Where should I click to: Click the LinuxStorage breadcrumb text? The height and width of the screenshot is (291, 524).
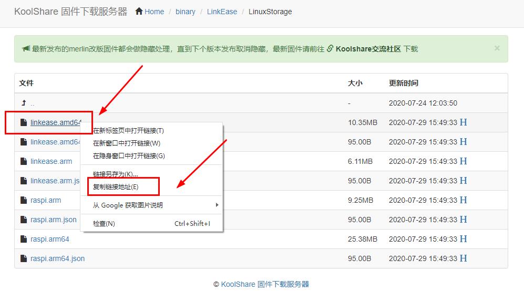click(270, 12)
